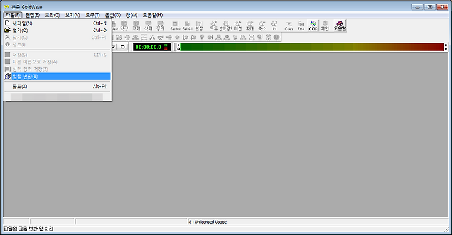Click the small window button beside timer
Screen dimensions: 452x235
click(x=122, y=46)
